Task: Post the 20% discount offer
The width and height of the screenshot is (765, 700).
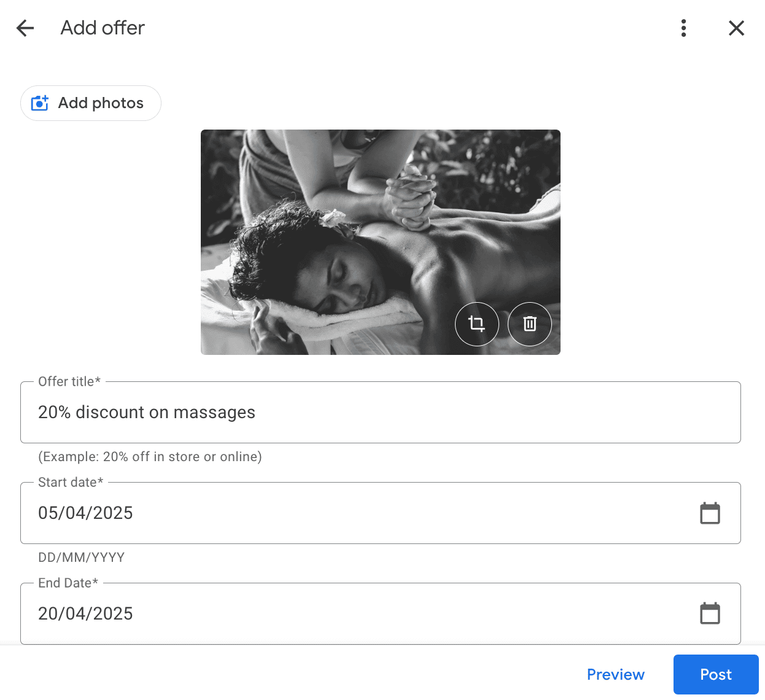Action: [x=715, y=674]
